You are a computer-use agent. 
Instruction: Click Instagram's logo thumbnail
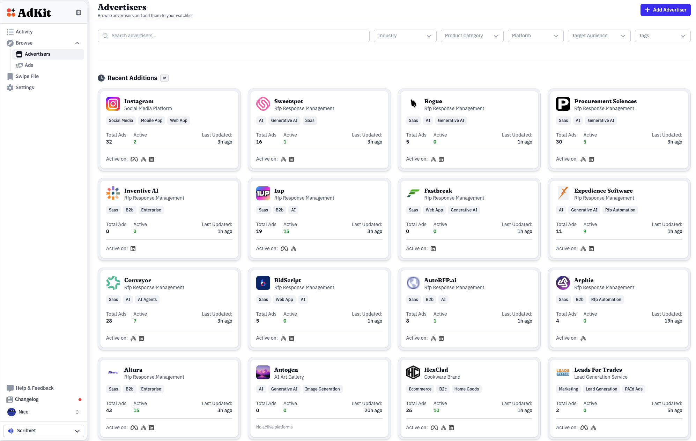113,104
